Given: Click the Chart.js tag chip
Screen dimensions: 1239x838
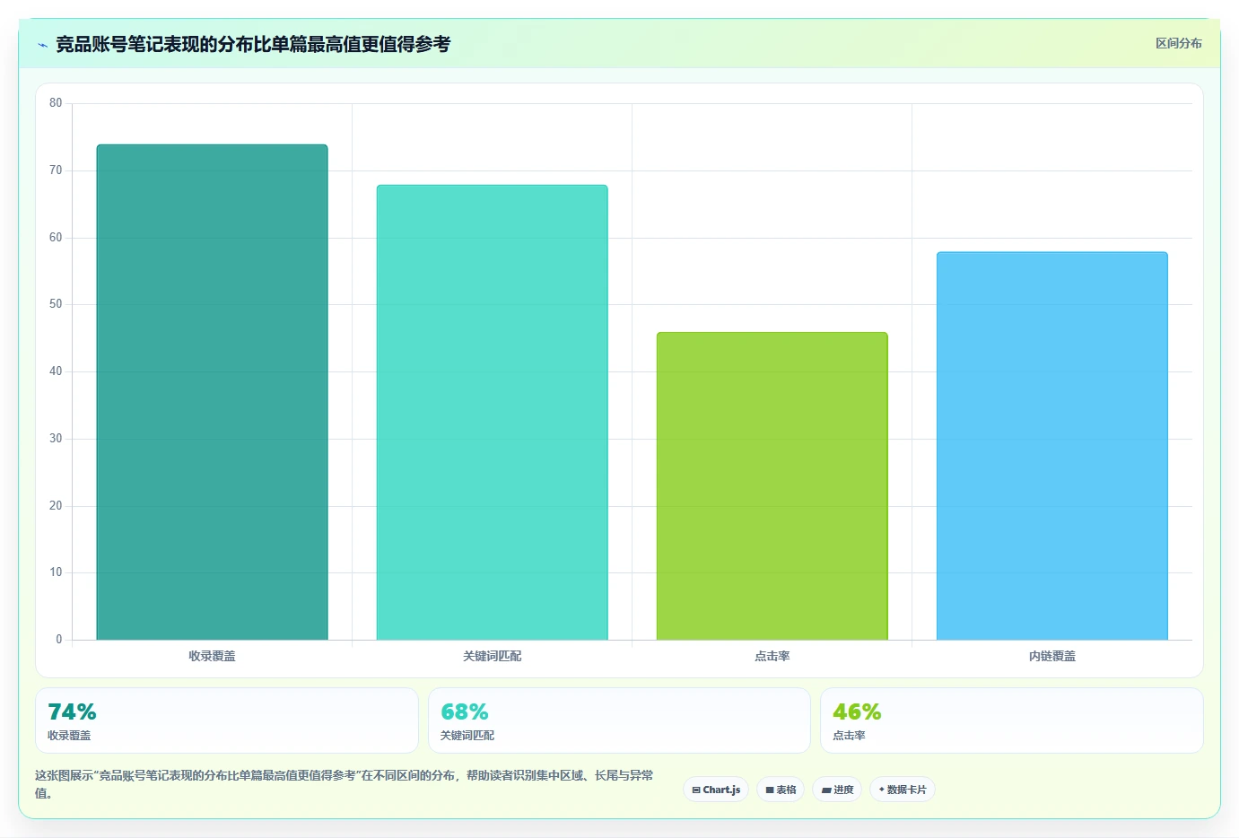Looking at the screenshot, I should (x=716, y=790).
